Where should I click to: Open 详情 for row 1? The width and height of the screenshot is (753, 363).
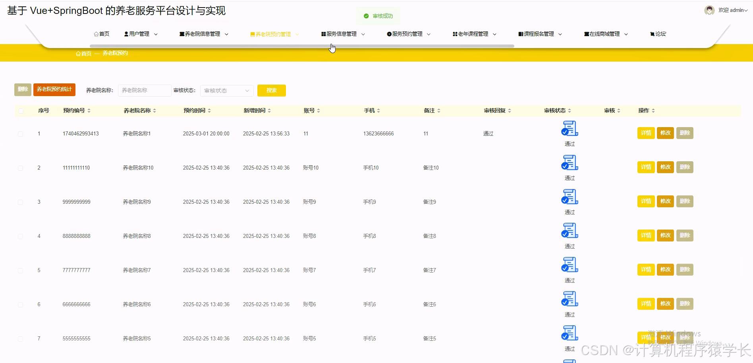pyautogui.click(x=646, y=133)
